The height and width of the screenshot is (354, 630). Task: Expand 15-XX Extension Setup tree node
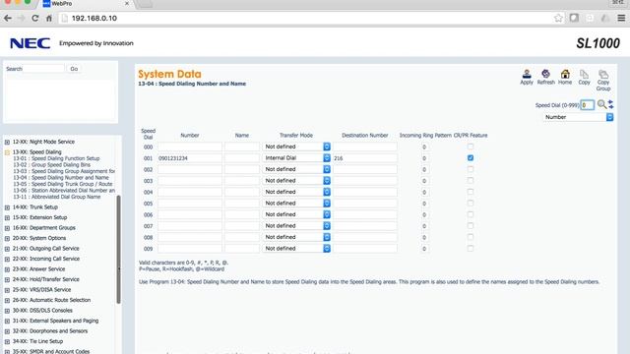click(x=7, y=217)
